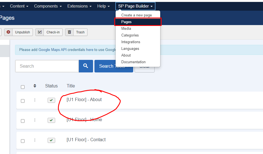Open the [U1 Floor] - Home page
Viewport: 263px width, 154px height.
click(x=84, y=120)
